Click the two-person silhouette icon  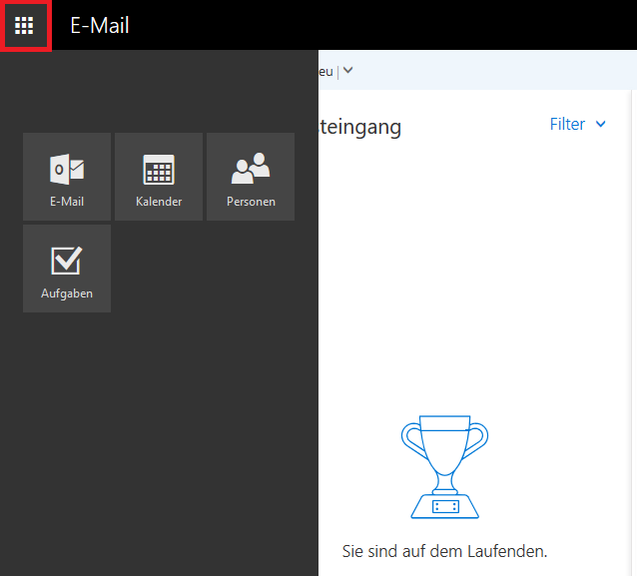(x=251, y=170)
